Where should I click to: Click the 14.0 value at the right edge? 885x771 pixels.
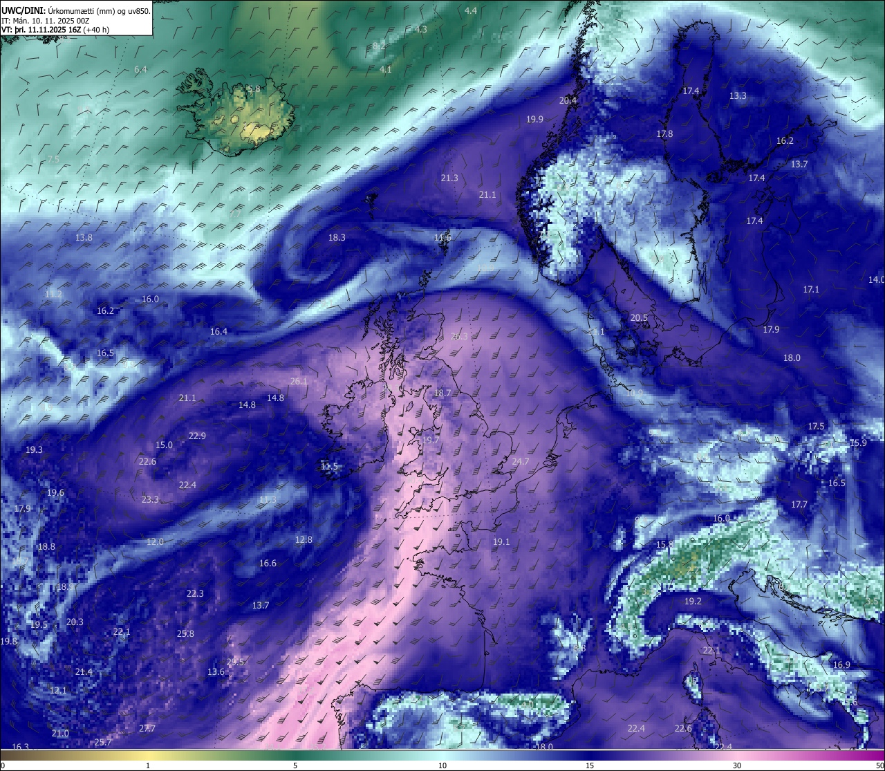tap(876, 279)
